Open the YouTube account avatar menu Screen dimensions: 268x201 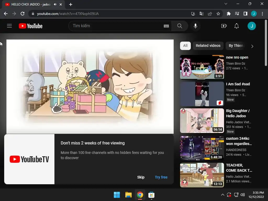coord(252,26)
